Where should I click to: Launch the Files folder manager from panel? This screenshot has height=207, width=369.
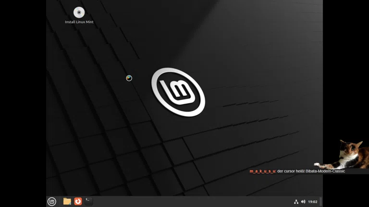tap(67, 202)
